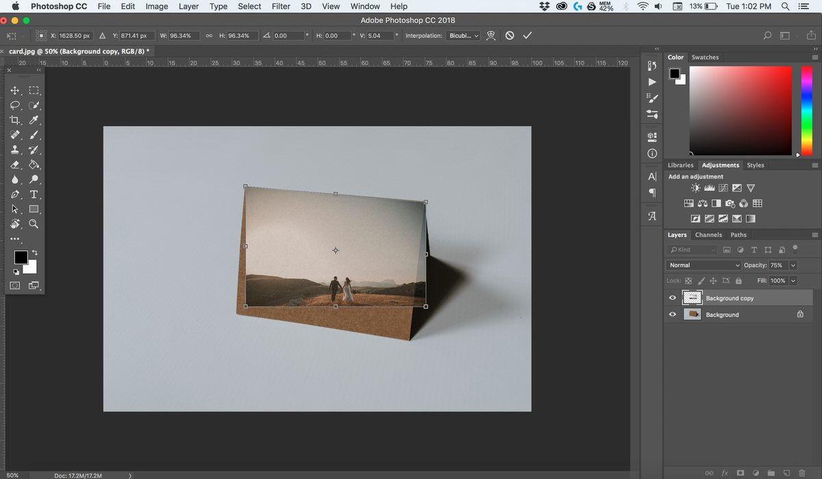
Task: Switch to the Channels tab
Action: tap(708, 235)
